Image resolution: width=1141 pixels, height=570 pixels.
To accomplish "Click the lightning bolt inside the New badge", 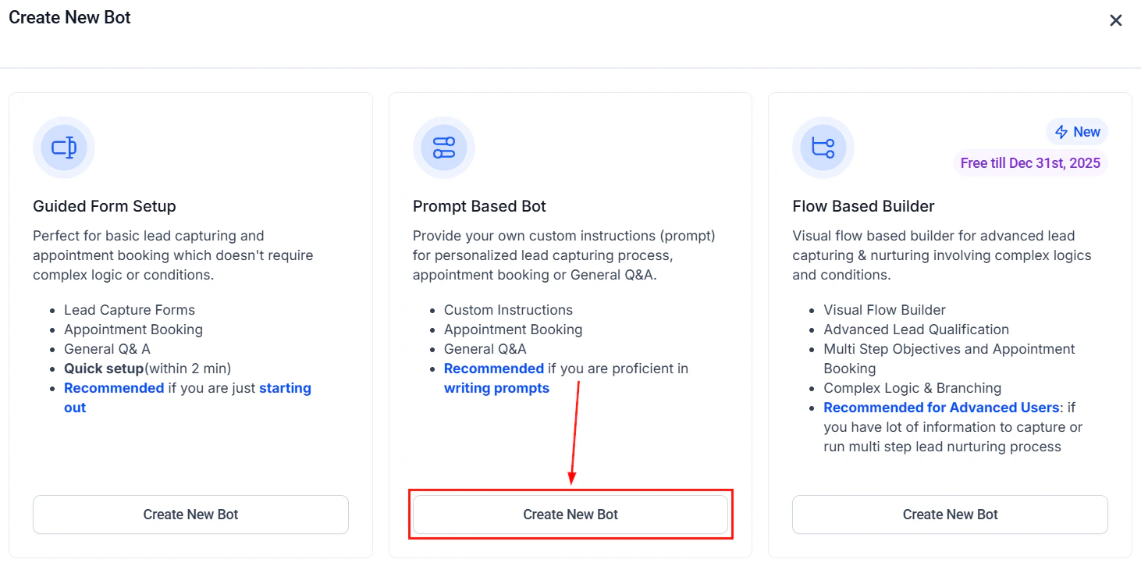I will pyautogui.click(x=1063, y=131).
